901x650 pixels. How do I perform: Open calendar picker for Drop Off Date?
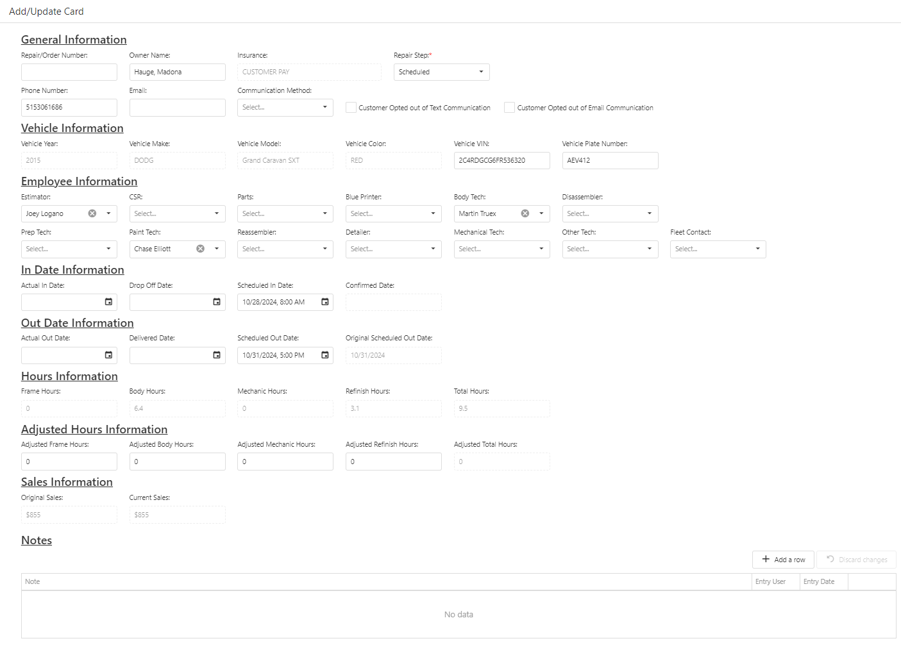point(217,302)
